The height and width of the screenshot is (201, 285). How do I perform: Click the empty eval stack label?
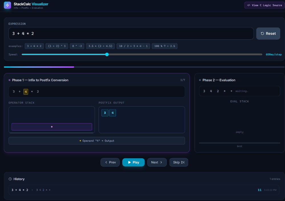click(x=240, y=132)
